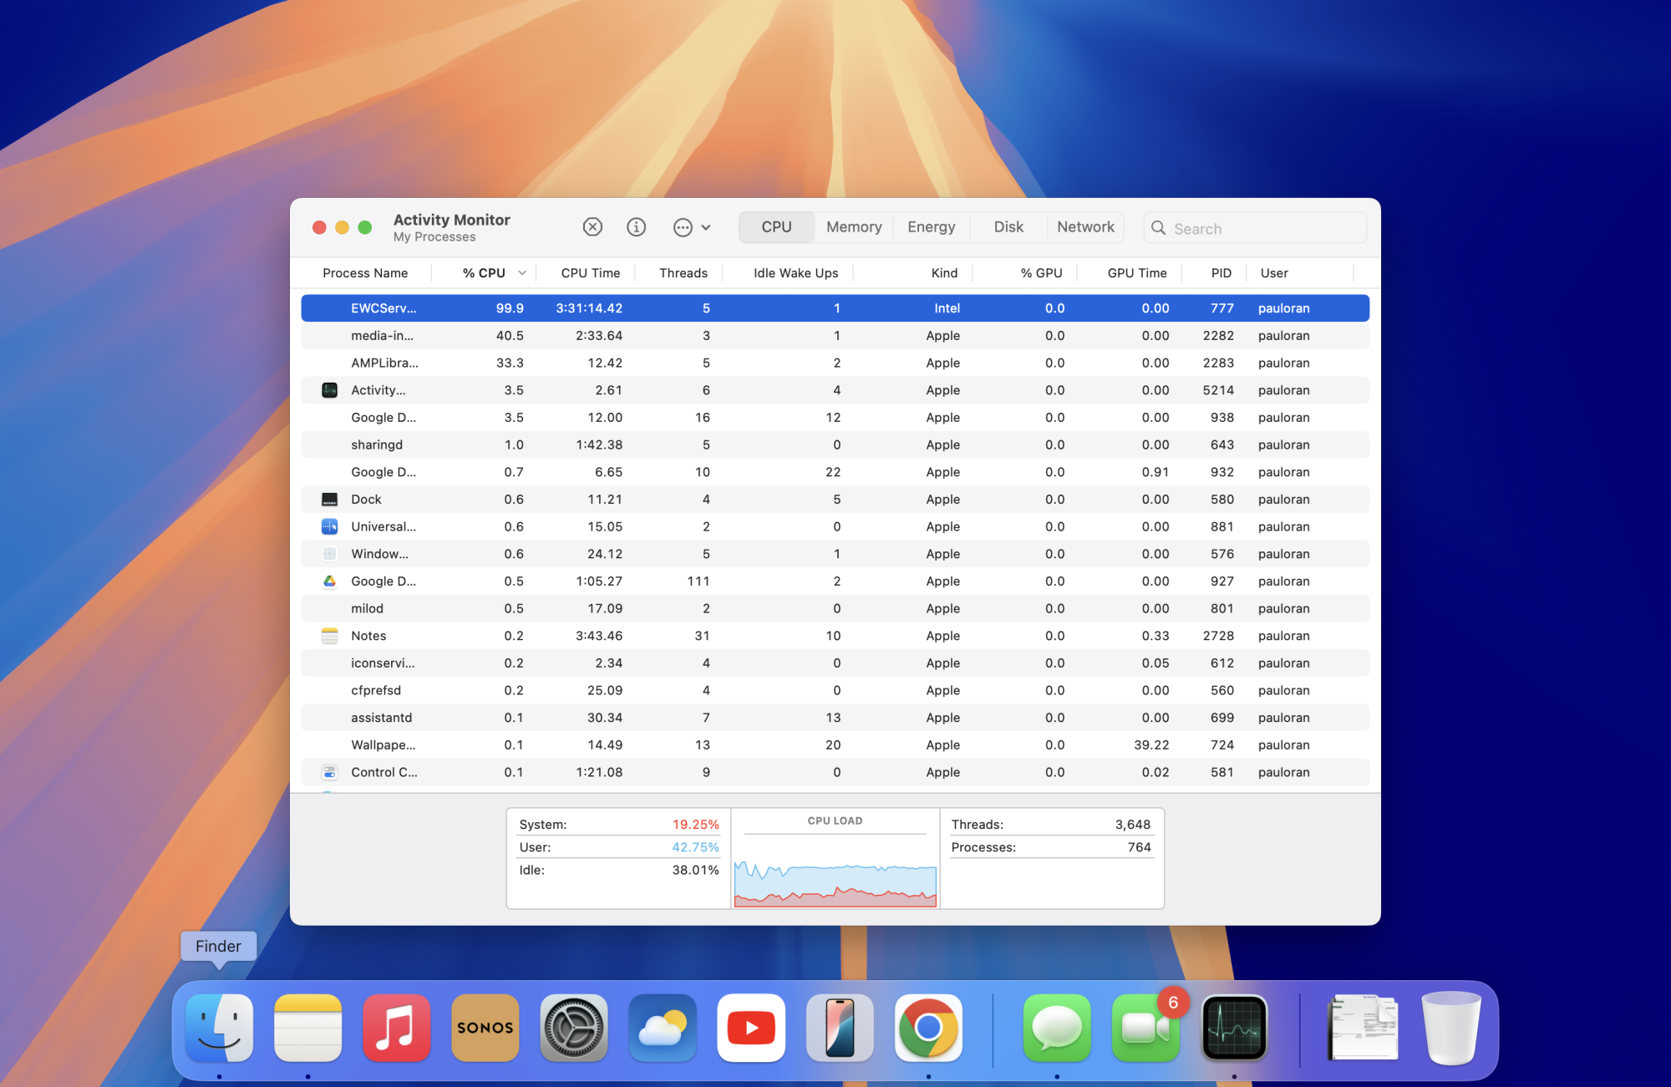Stop the selected EWCService process
Image resolution: width=1671 pixels, height=1087 pixels.
592,226
